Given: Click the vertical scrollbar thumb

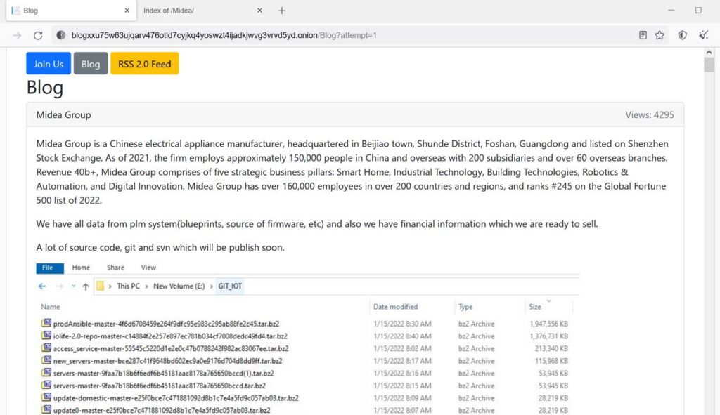Looking at the screenshot, I should coord(709,65).
